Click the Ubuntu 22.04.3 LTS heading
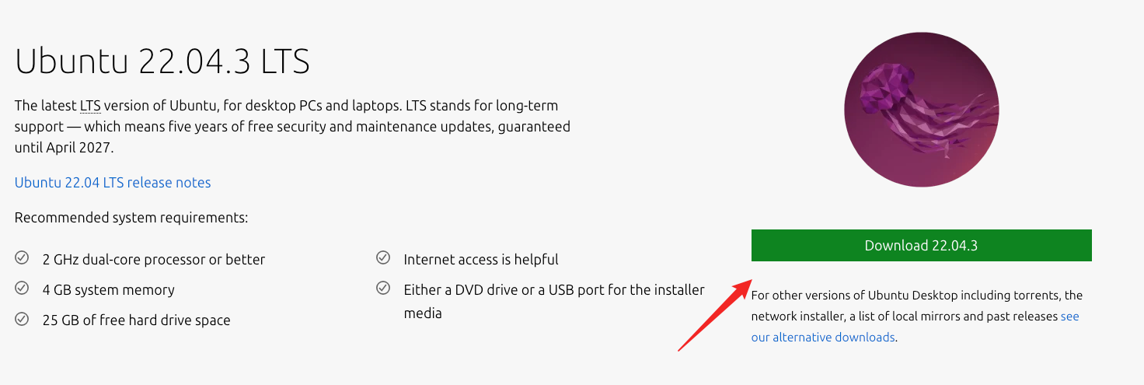Image resolution: width=1144 pixels, height=385 pixels. [x=162, y=61]
